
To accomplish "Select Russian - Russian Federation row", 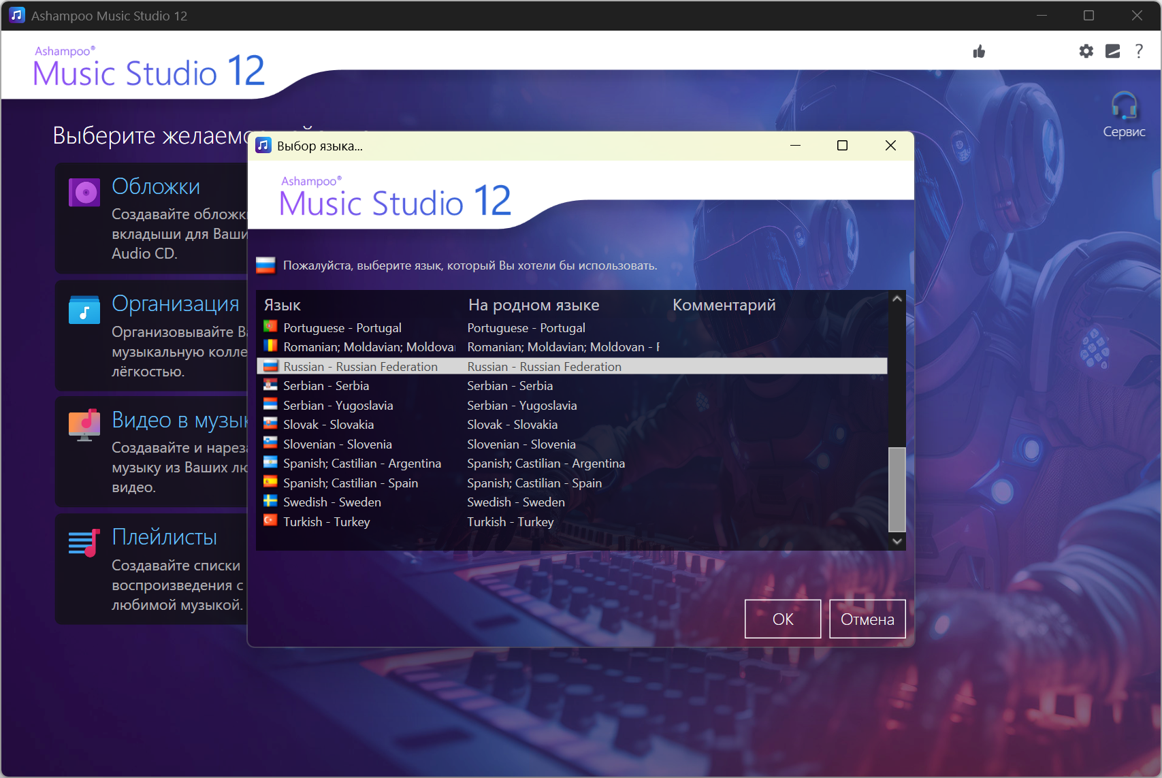I will [x=572, y=366].
